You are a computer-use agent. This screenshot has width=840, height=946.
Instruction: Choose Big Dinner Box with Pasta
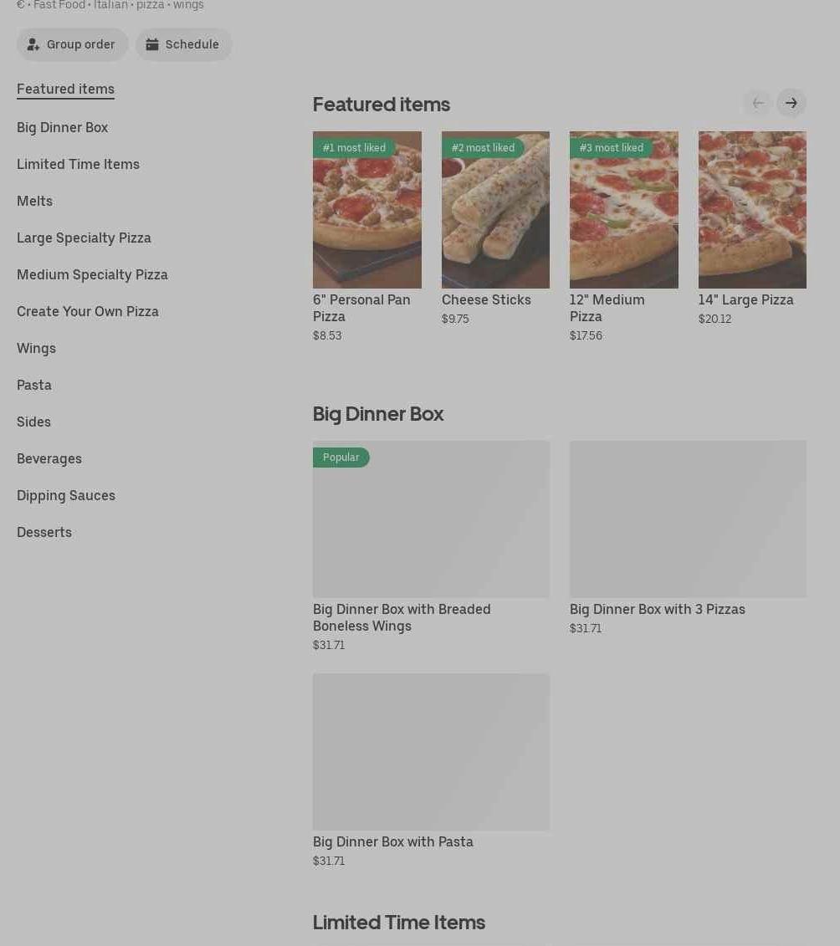click(431, 751)
